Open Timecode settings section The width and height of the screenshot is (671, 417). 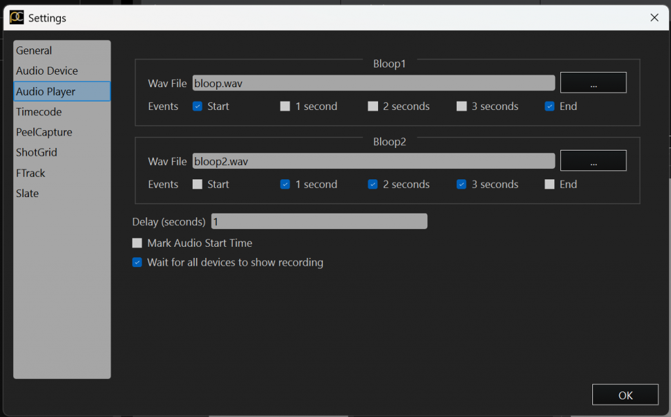click(39, 112)
